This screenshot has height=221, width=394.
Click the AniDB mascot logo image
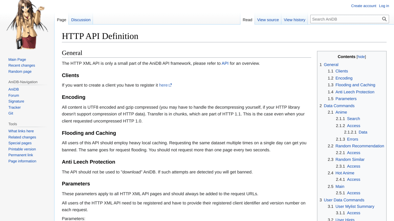(x=27, y=25)
